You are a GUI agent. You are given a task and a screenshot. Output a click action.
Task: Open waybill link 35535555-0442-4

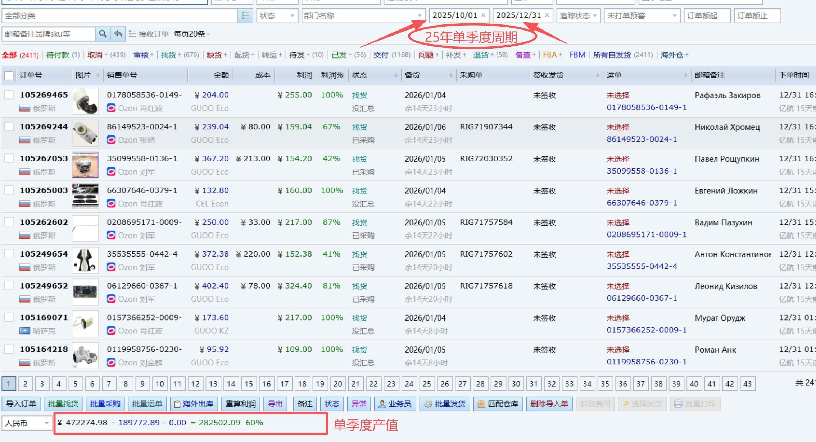click(642, 266)
